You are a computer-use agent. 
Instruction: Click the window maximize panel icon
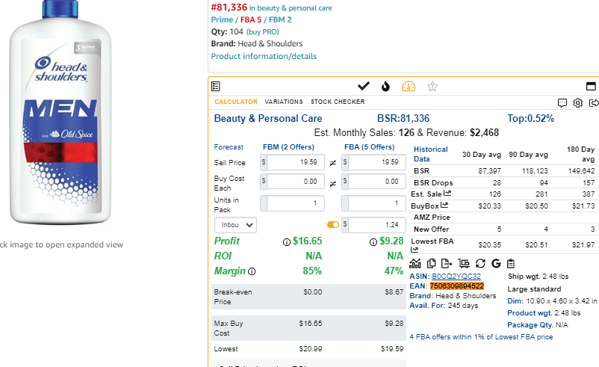pyautogui.click(x=591, y=87)
